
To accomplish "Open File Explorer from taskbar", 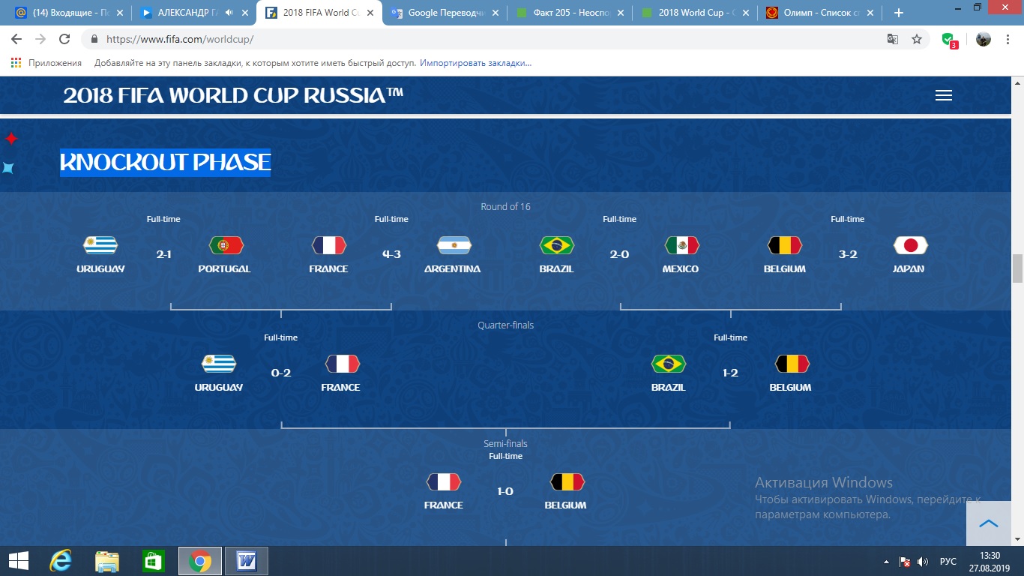I will coord(107,560).
